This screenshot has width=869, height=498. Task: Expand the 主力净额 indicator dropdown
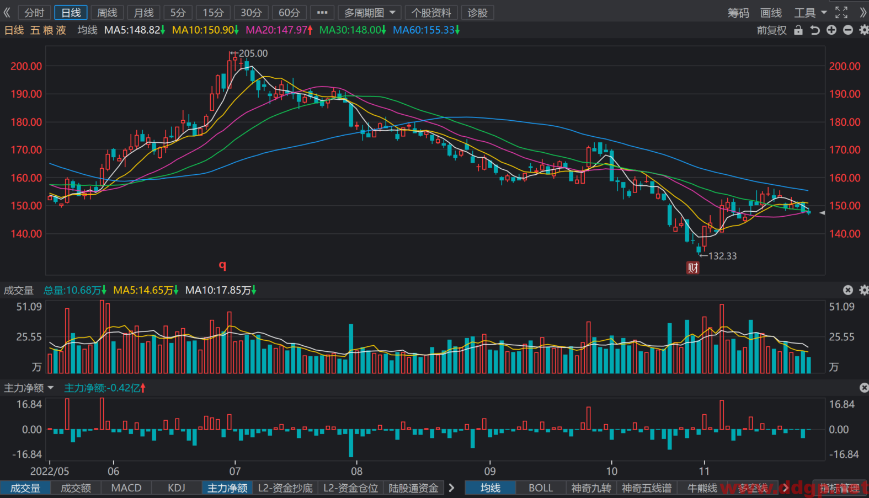[29, 388]
